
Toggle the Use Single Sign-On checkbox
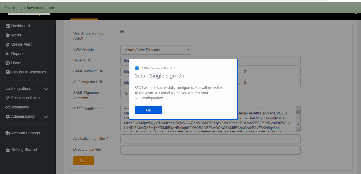tap(122, 32)
